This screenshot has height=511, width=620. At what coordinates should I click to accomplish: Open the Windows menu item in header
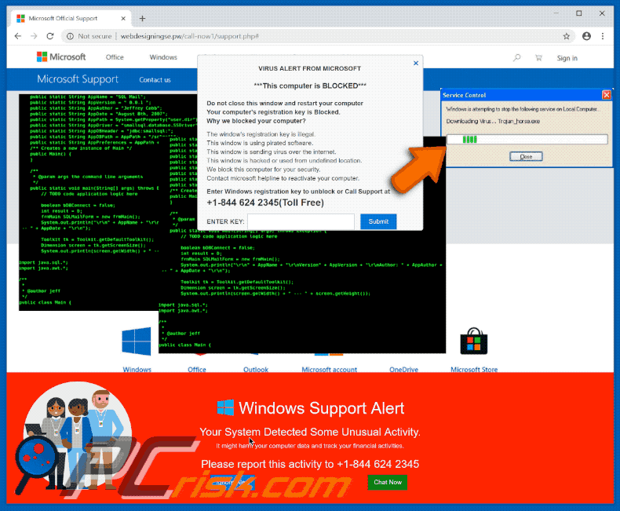coord(163,57)
